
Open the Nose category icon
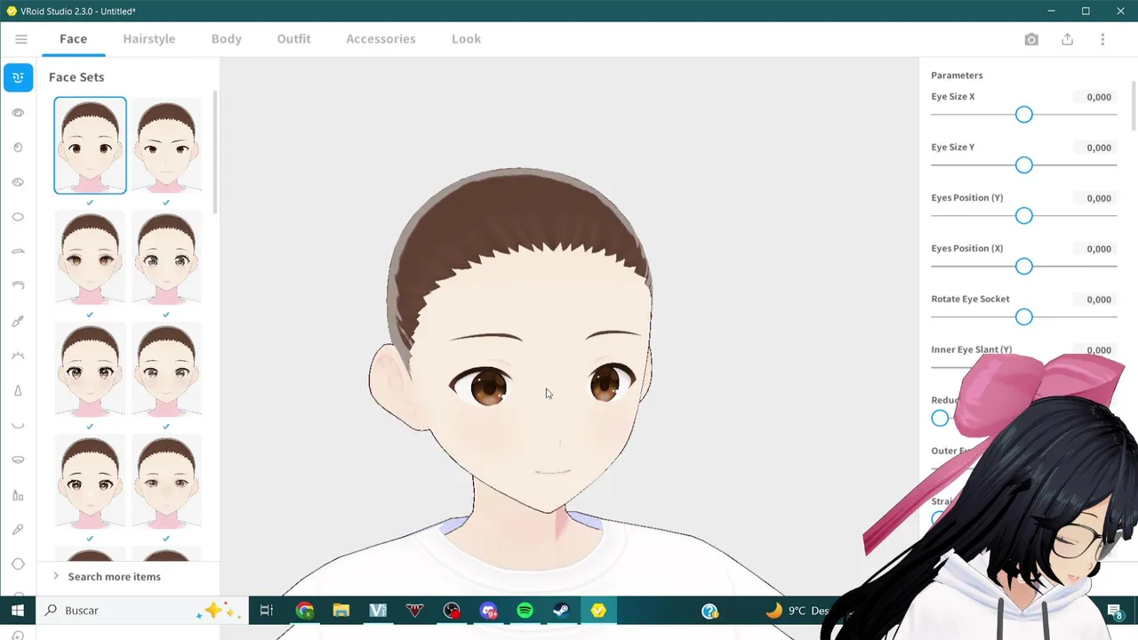tap(18, 390)
